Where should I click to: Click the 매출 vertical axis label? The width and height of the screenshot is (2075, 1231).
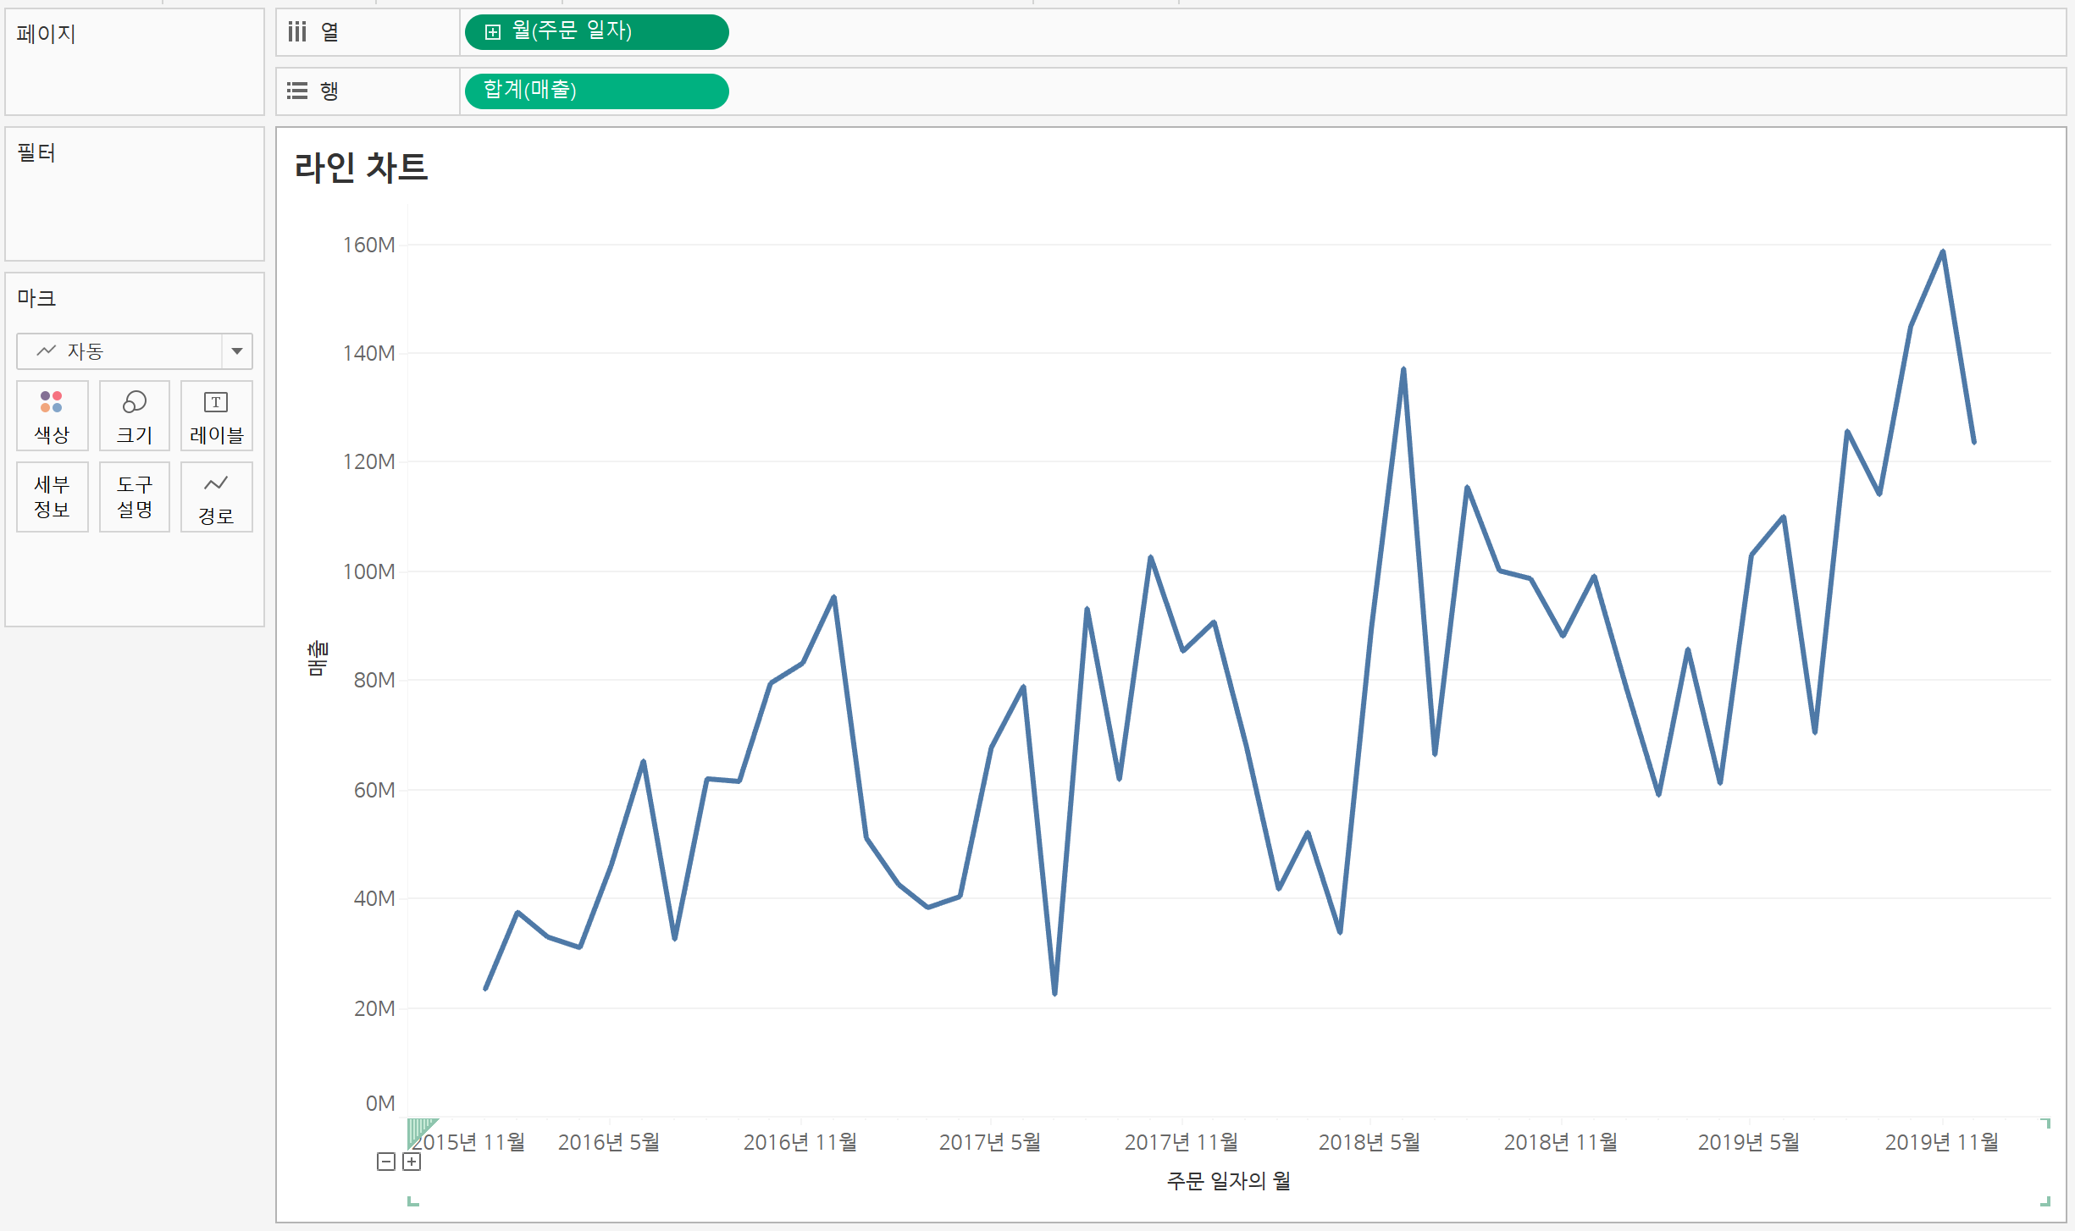pos(317,658)
